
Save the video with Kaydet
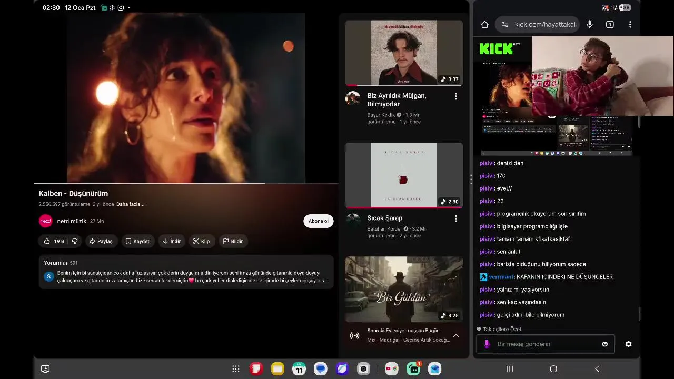tap(137, 241)
